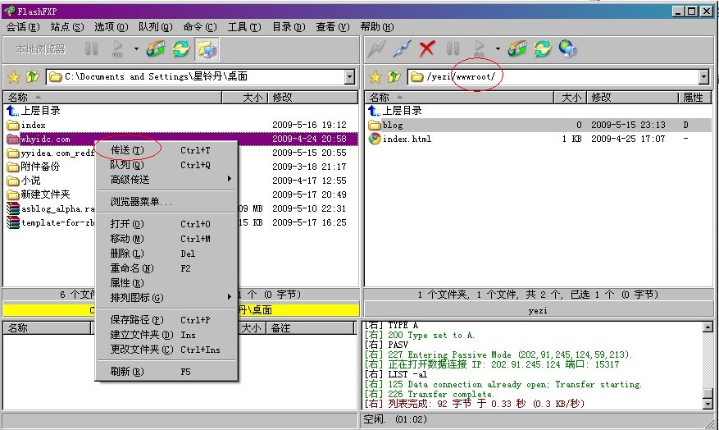719x430 pixels.
Task: Select the 附件备份 folder in local list
Action: pos(34,167)
